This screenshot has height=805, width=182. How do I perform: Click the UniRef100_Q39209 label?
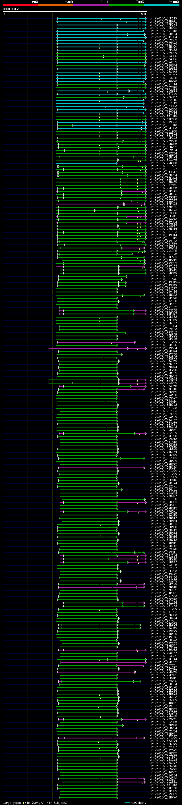(163, 53)
